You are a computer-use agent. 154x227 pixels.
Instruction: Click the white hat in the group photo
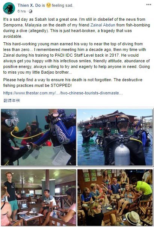tap(133, 218)
